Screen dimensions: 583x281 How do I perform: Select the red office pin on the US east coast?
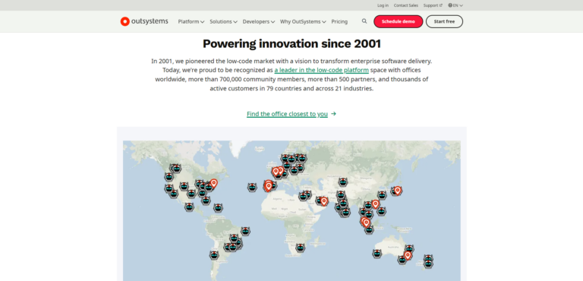[x=213, y=184]
